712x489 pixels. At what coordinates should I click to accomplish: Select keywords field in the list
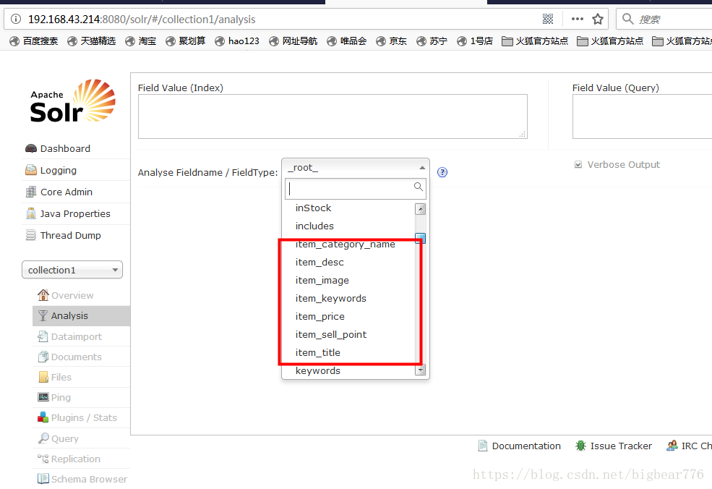click(x=318, y=371)
